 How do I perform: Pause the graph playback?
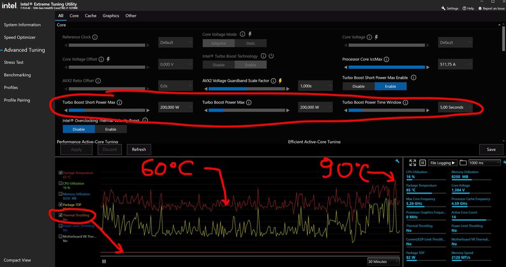(104, 261)
